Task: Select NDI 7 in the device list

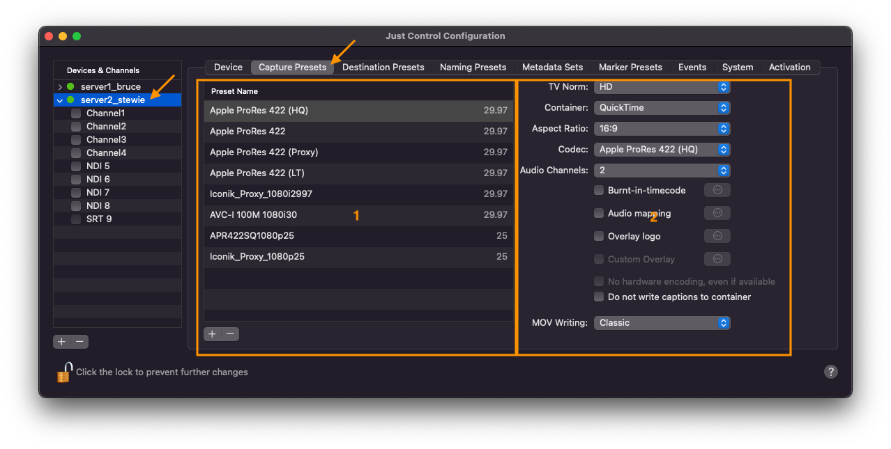Action: [x=117, y=193]
